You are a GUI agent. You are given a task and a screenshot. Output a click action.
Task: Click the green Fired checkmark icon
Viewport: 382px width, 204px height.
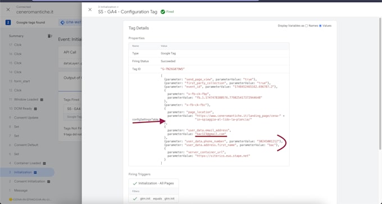click(163, 12)
